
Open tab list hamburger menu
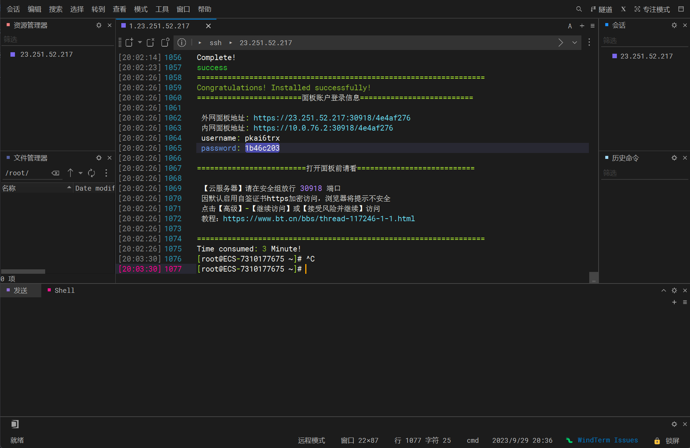[593, 26]
